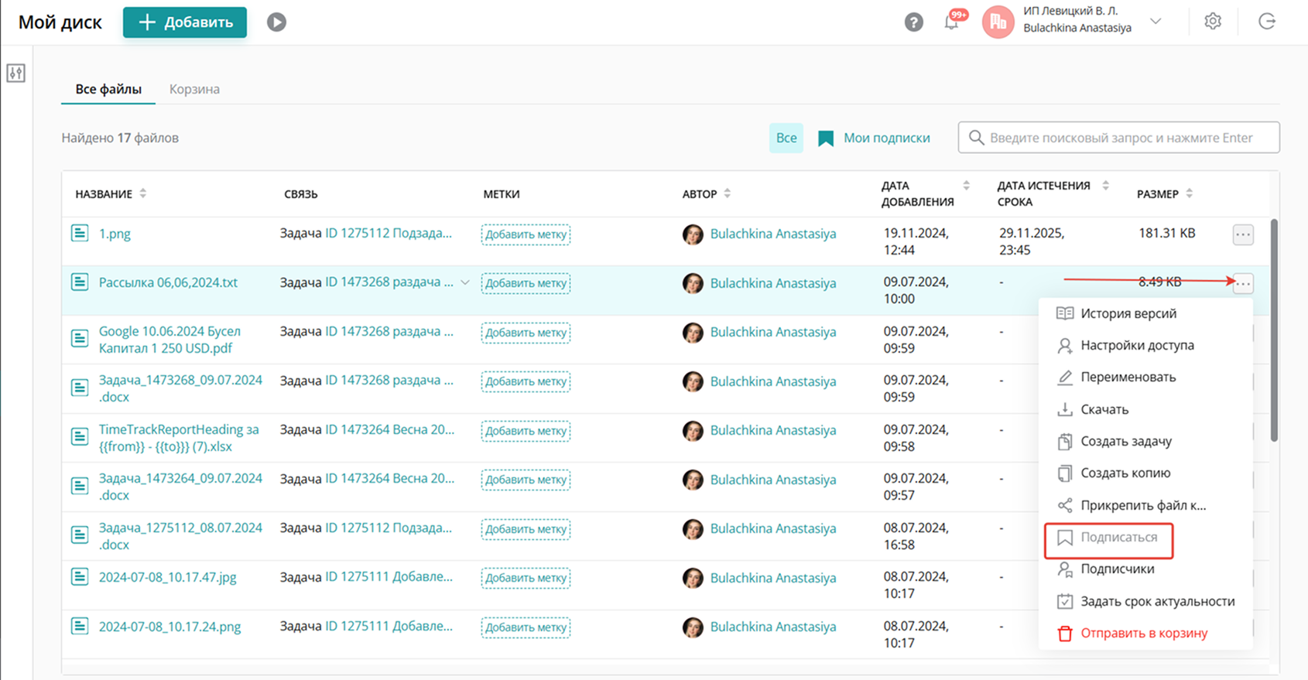Select Отправить в корзину menu item
Image resolution: width=1308 pixels, height=680 pixels.
coord(1143,633)
